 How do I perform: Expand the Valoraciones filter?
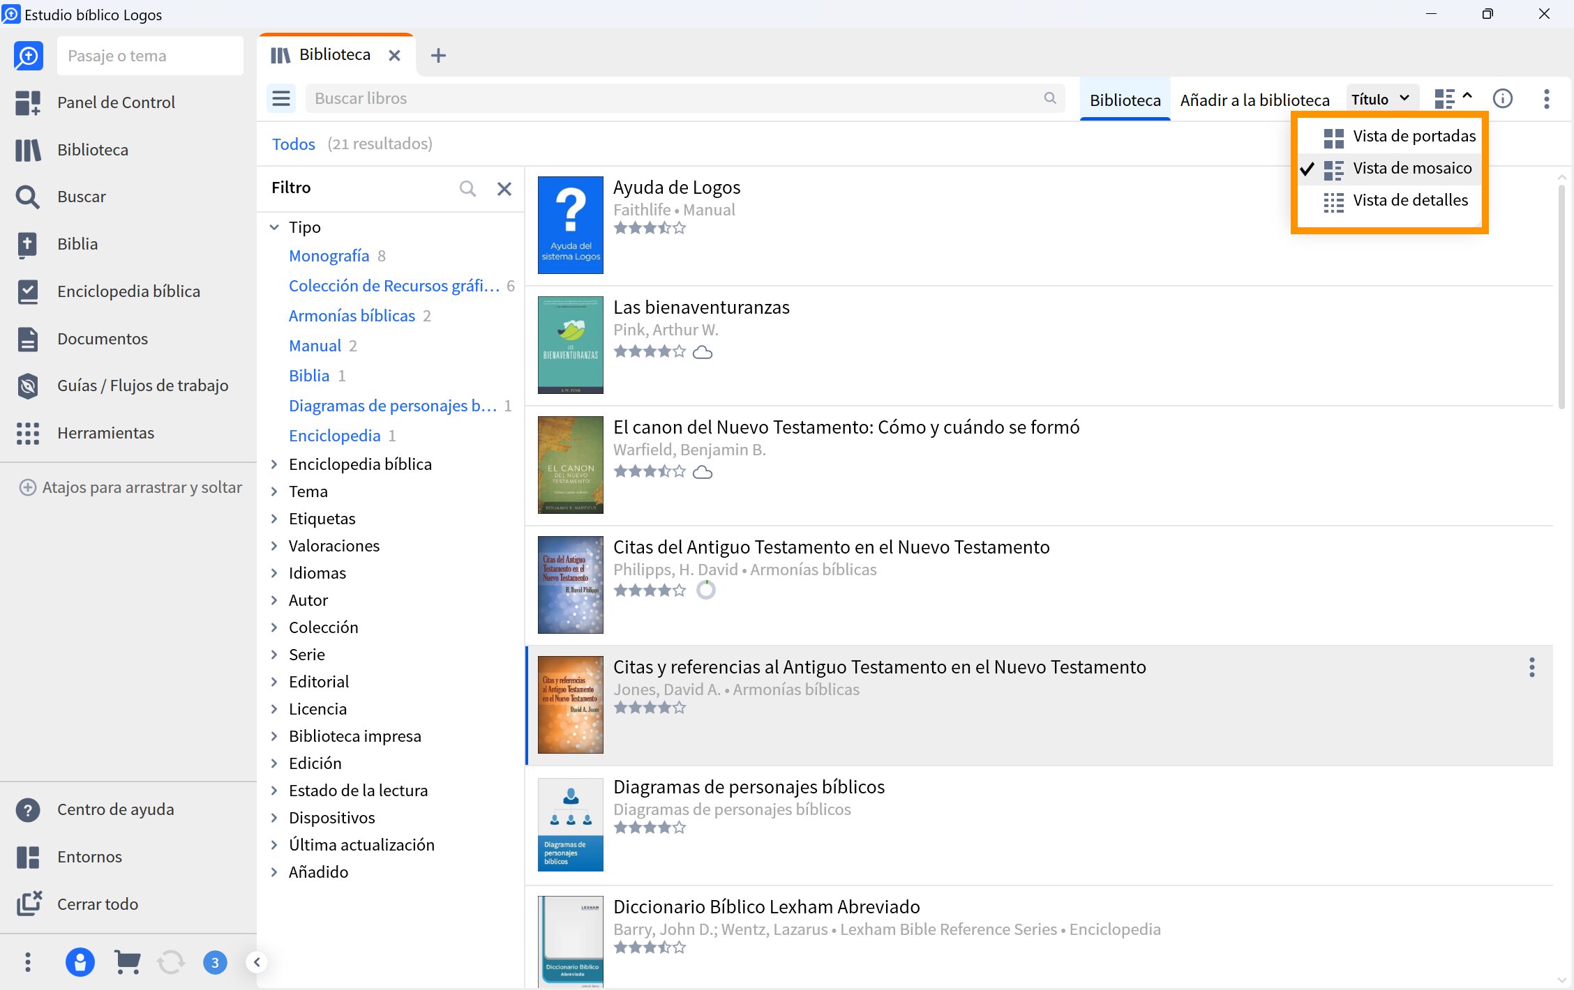pos(274,546)
